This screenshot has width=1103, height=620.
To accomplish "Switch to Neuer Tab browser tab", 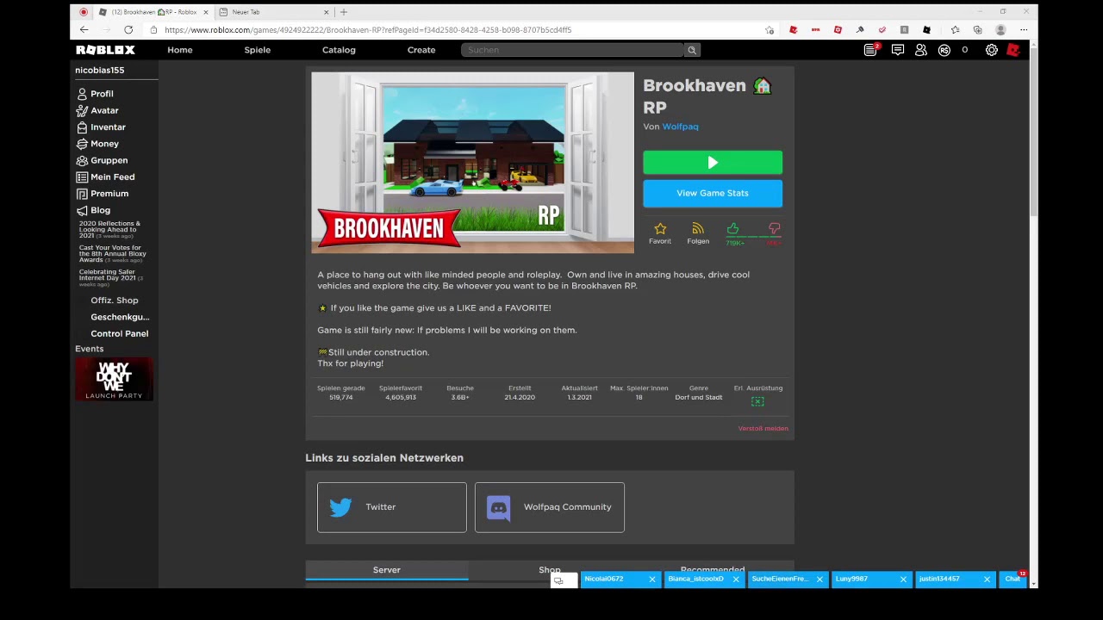I will [x=274, y=12].
